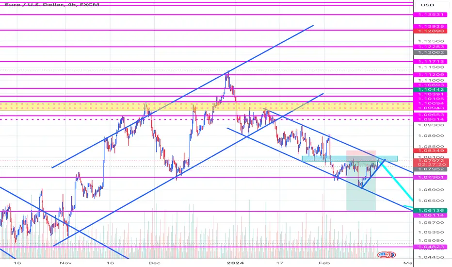Select the 1.07361 magenta price label
Image resolution: width=452 pixels, height=267 pixels.
pos(430,177)
